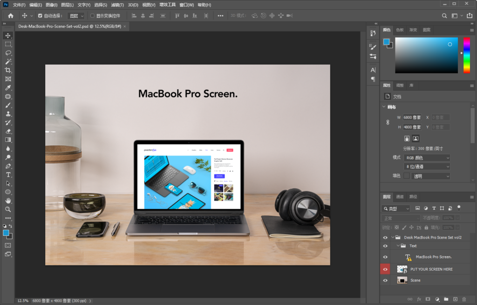Collapse the Desk MacBook Pro Scene Set vol2 group
The height and width of the screenshot is (305, 477).
[x=393, y=237]
